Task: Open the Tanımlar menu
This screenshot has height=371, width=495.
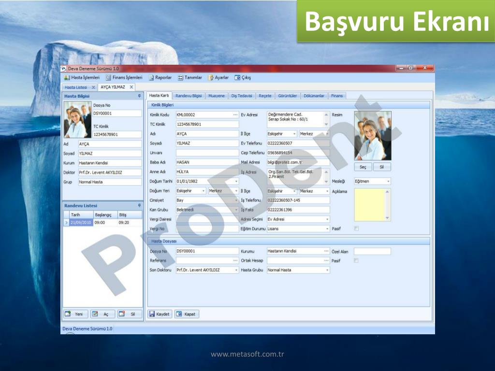Action: tap(189, 77)
